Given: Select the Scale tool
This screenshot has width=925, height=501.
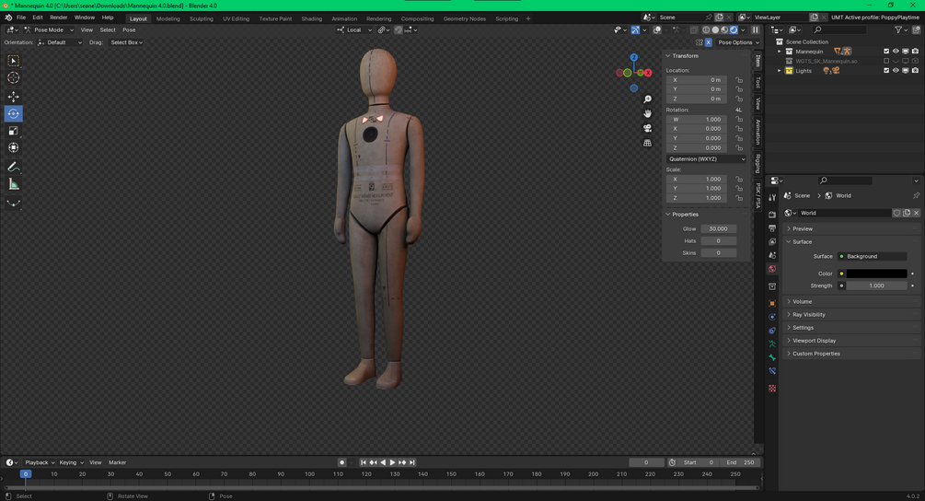Looking at the screenshot, I should [x=13, y=131].
